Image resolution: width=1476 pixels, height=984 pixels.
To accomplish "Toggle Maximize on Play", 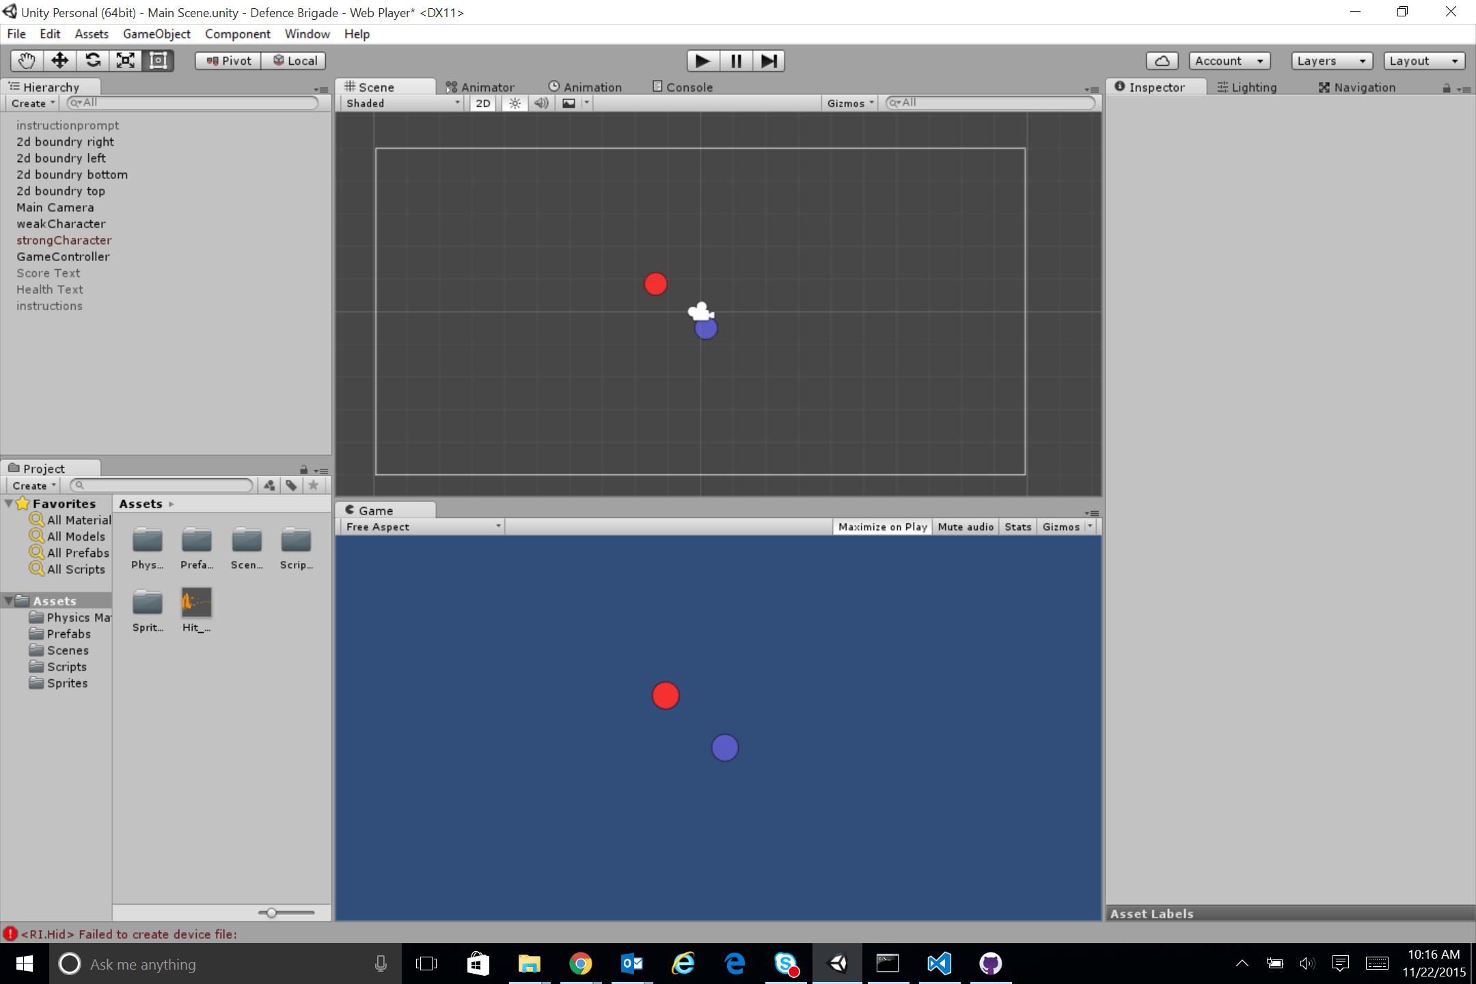I will coord(882,527).
